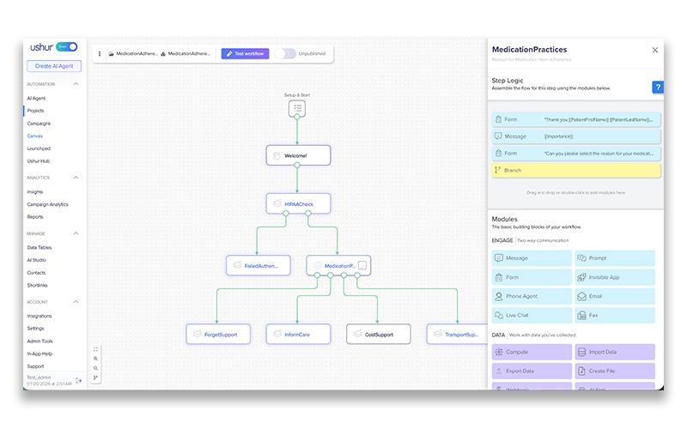Add the Live Chat module
687x429 pixels.
[532, 315]
